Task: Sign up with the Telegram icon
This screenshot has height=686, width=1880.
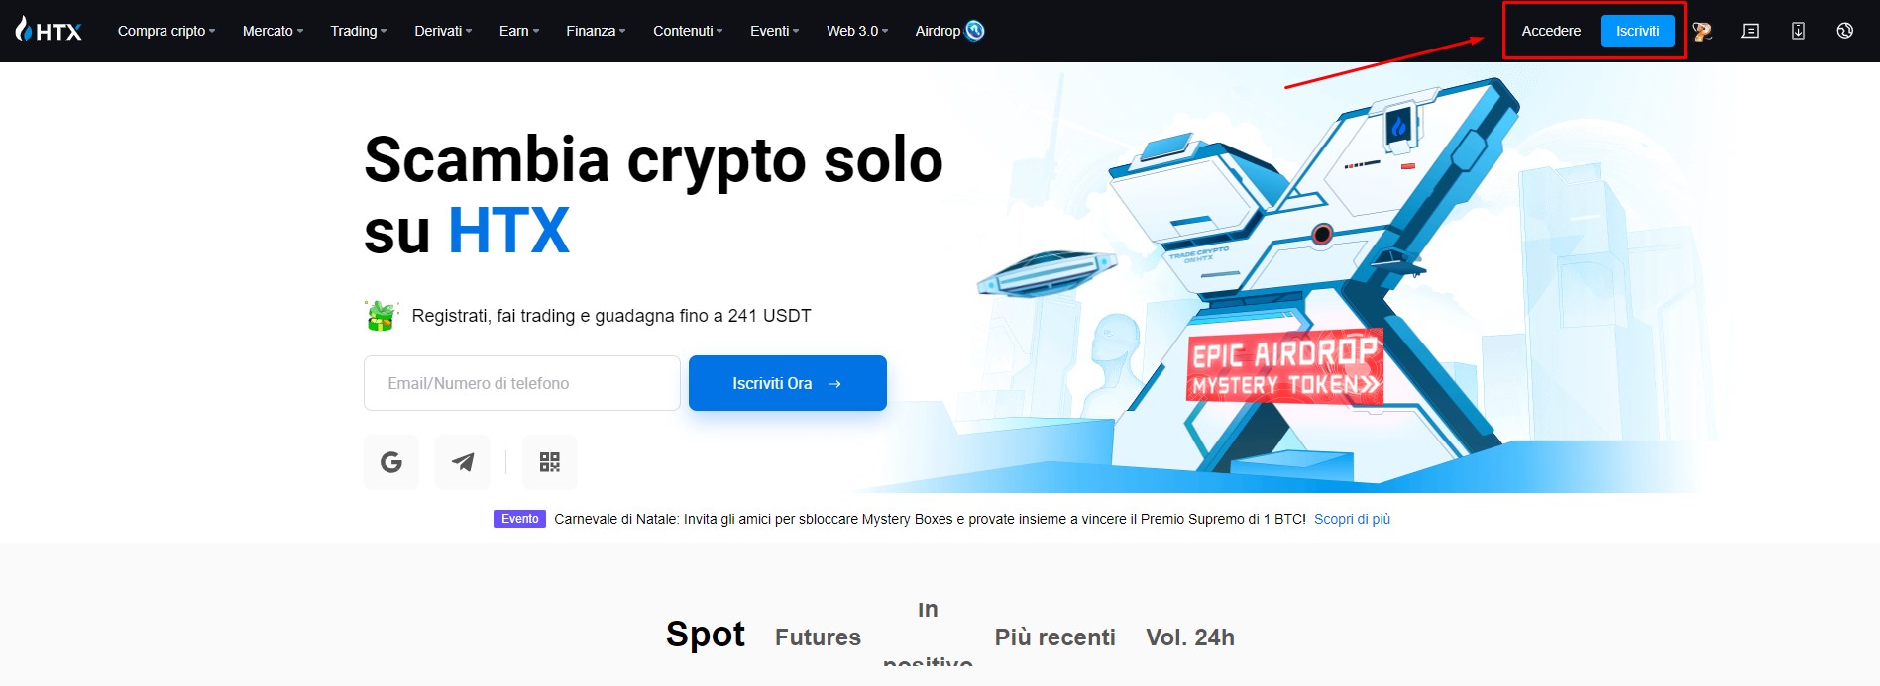Action: (x=463, y=461)
